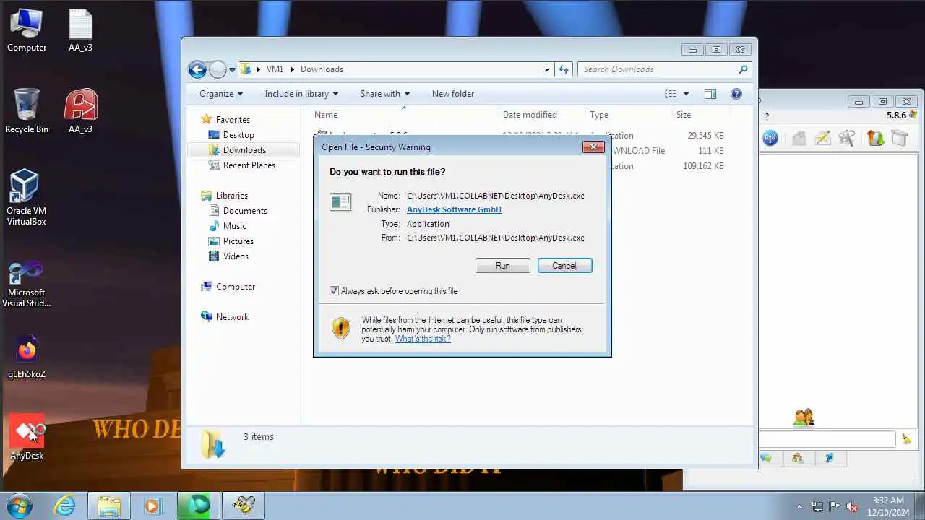Open the change view options dropdown arrow
The width and height of the screenshot is (925, 520).
pos(686,94)
